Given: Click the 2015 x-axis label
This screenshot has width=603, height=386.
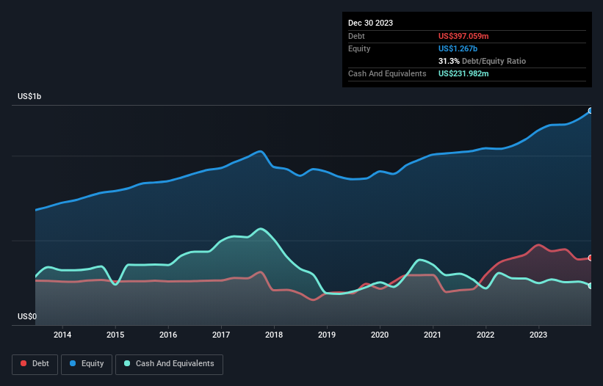Looking at the screenshot, I should point(115,335).
